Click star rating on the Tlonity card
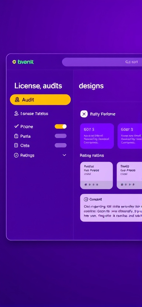This screenshot has height=307, width=142. [x=128, y=184]
